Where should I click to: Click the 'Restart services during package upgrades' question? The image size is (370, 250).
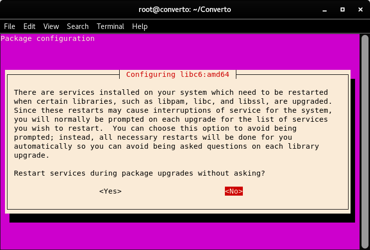(x=140, y=173)
